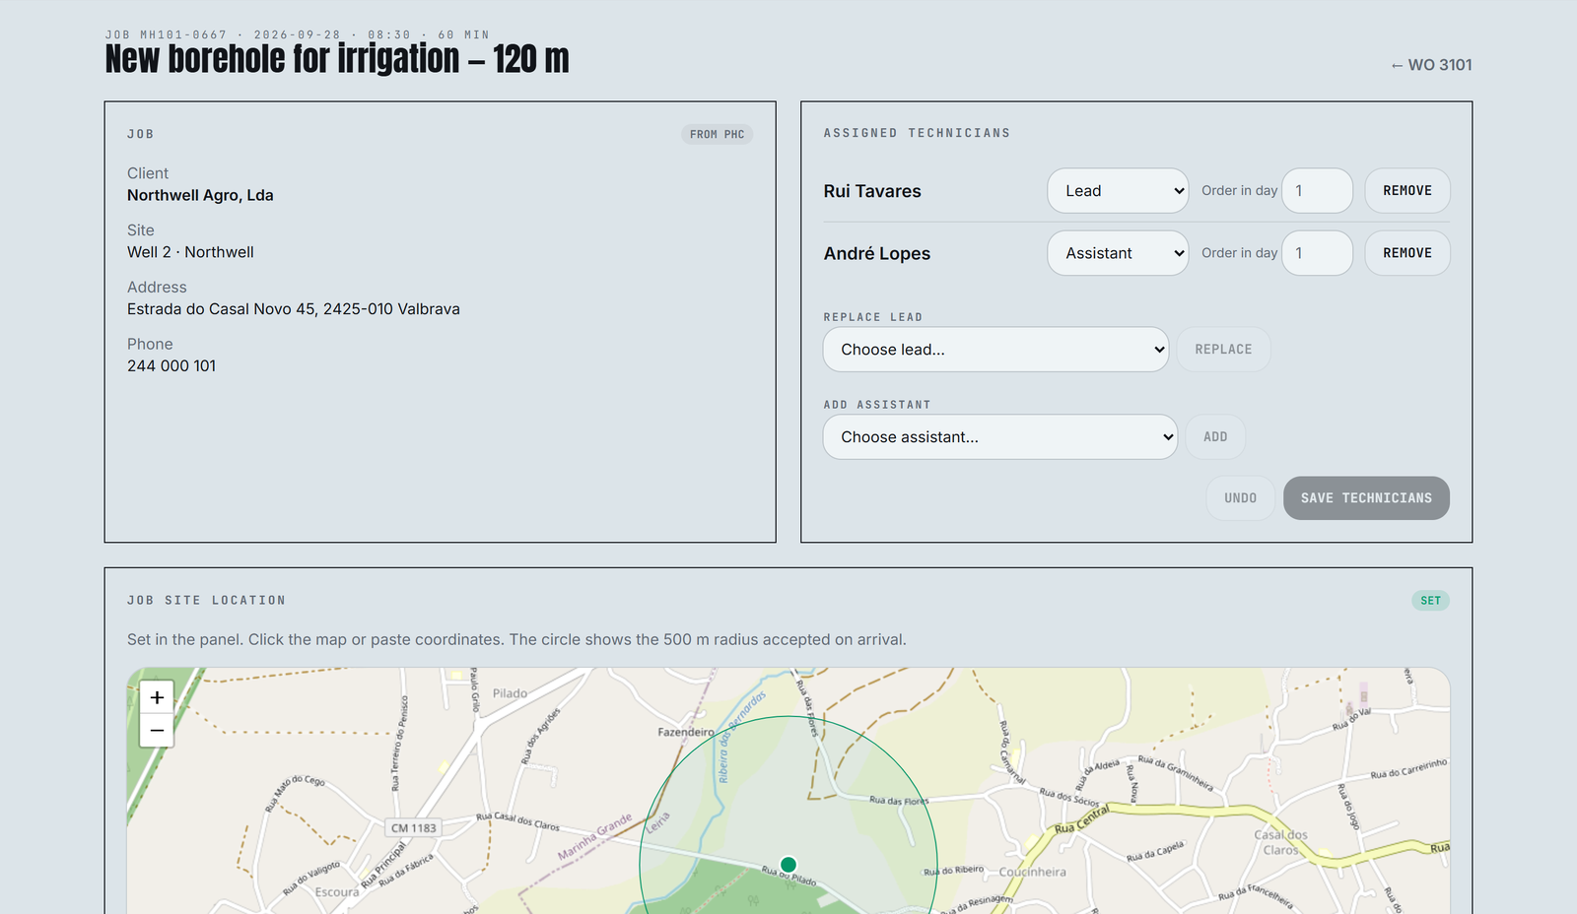Undo technician changes
The height and width of the screenshot is (914, 1577).
[1240, 498]
